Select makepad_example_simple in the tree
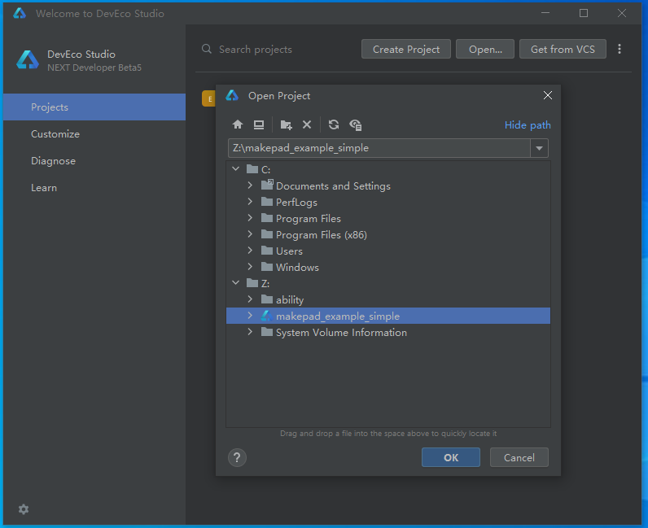The width and height of the screenshot is (648, 528). click(x=388, y=316)
